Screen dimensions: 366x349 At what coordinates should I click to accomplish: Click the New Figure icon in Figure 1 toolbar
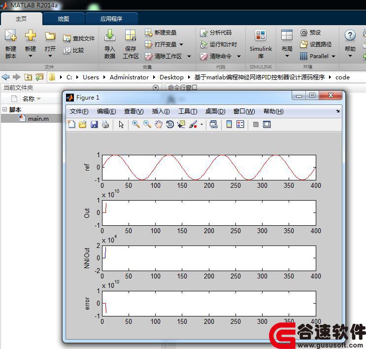[71, 124]
